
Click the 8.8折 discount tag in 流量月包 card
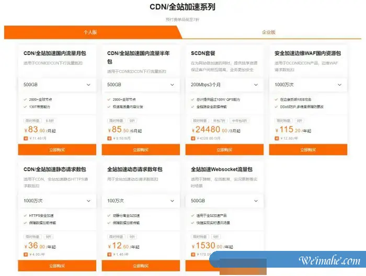click(x=50, y=120)
